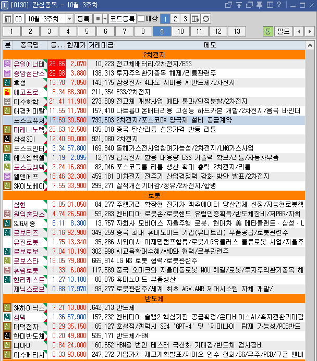Switch to watchlist tab 1

11,31
